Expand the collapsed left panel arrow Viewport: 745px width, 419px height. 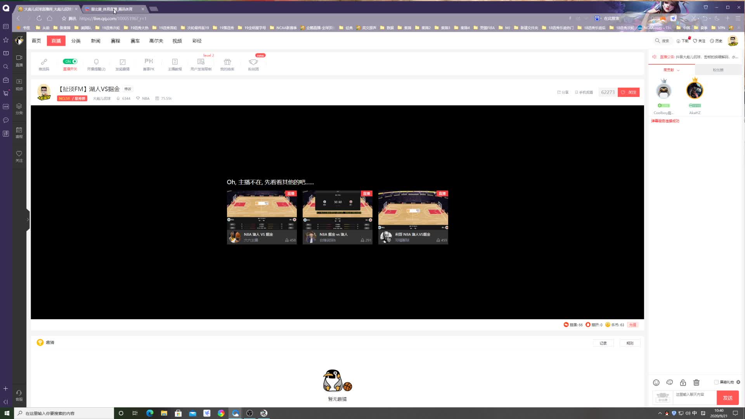28,220
